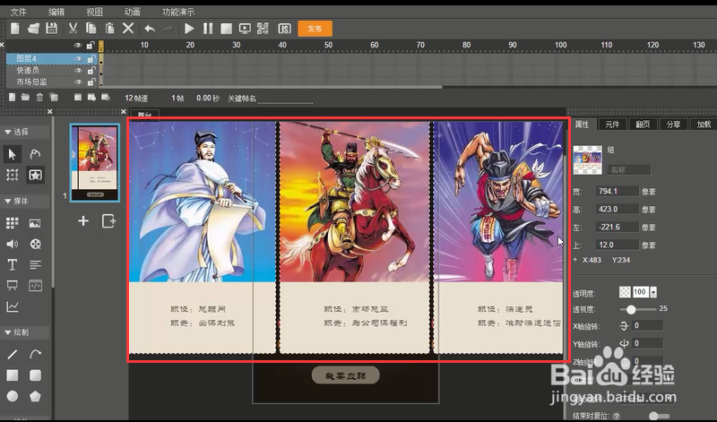Insert chart graph tool
The height and width of the screenshot is (422, 717).
pos(13,306)
